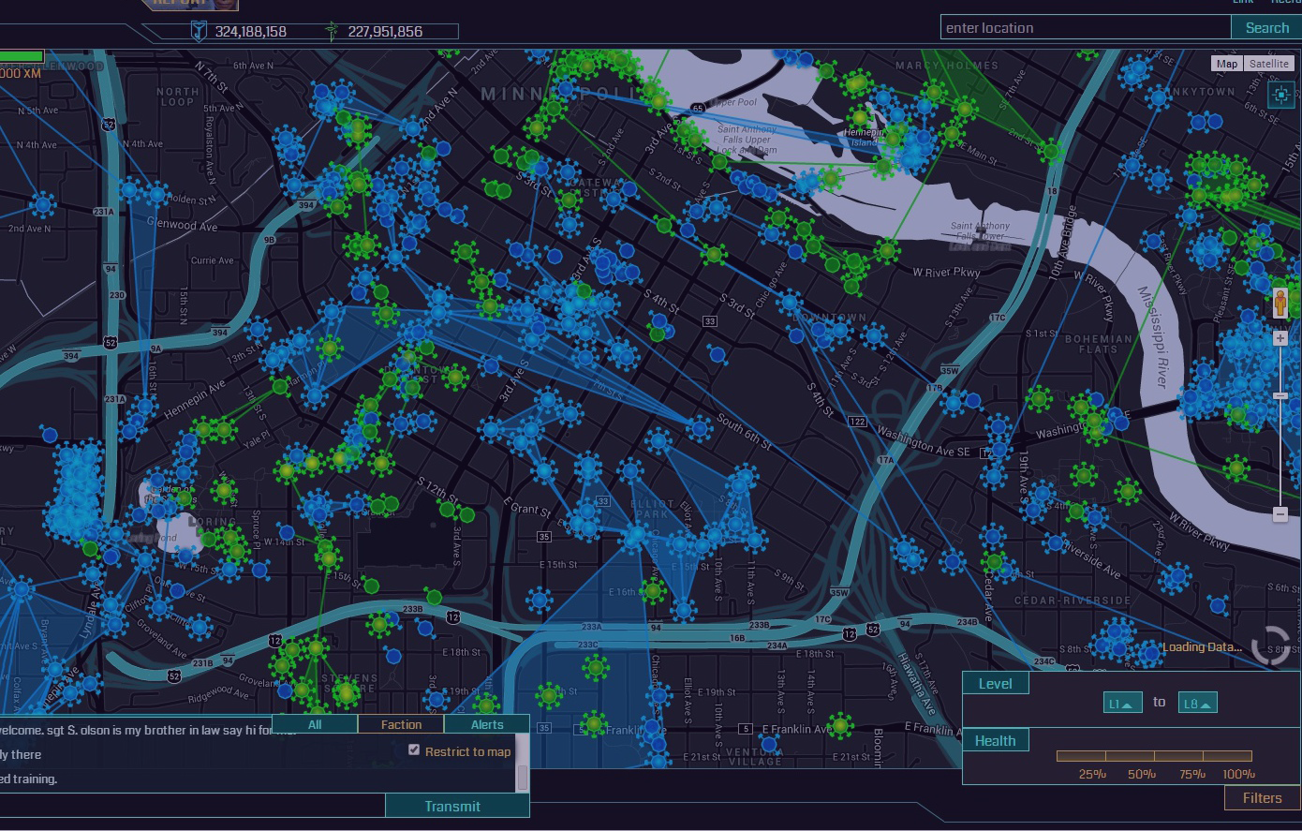Click the Street View pegman icon
This screenshot has height=831, width=1302.
coord(1280,304)
